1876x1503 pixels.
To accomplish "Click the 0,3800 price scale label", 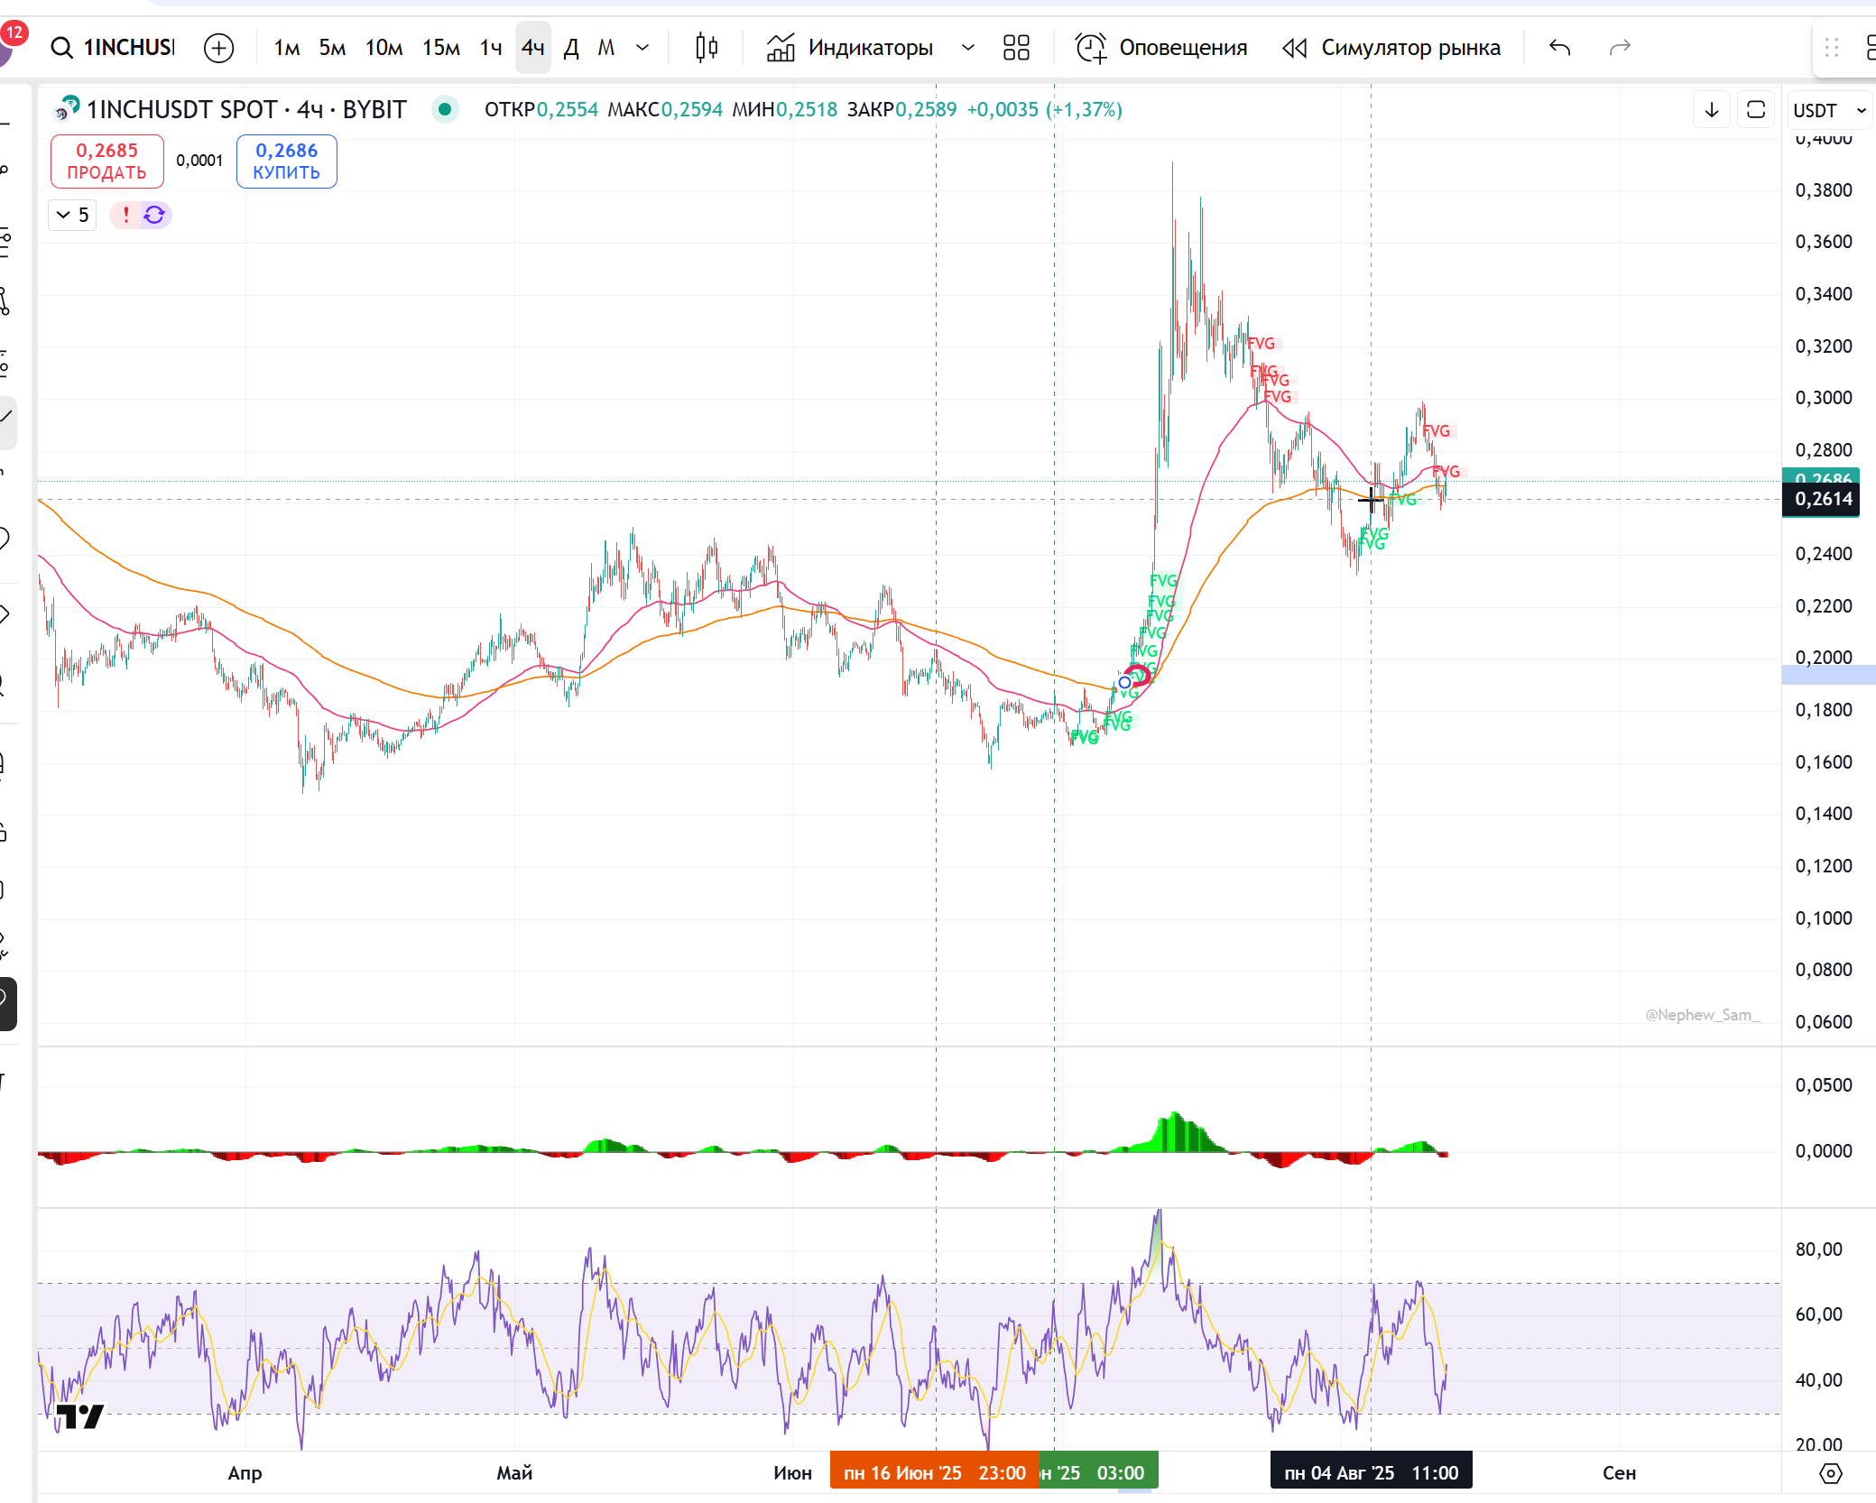I will (x=1823, y=190).
